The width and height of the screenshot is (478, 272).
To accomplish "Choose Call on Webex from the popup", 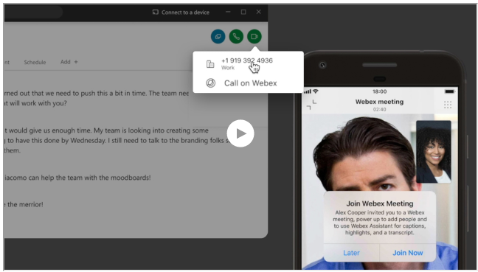I will (250, 83).
